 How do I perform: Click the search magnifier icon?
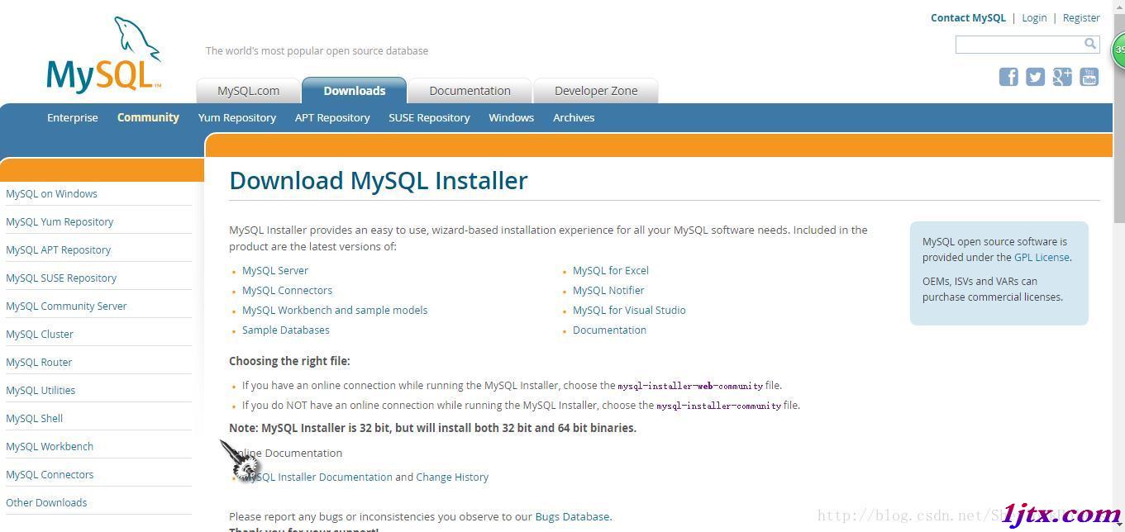click(x=1090, y=44)
